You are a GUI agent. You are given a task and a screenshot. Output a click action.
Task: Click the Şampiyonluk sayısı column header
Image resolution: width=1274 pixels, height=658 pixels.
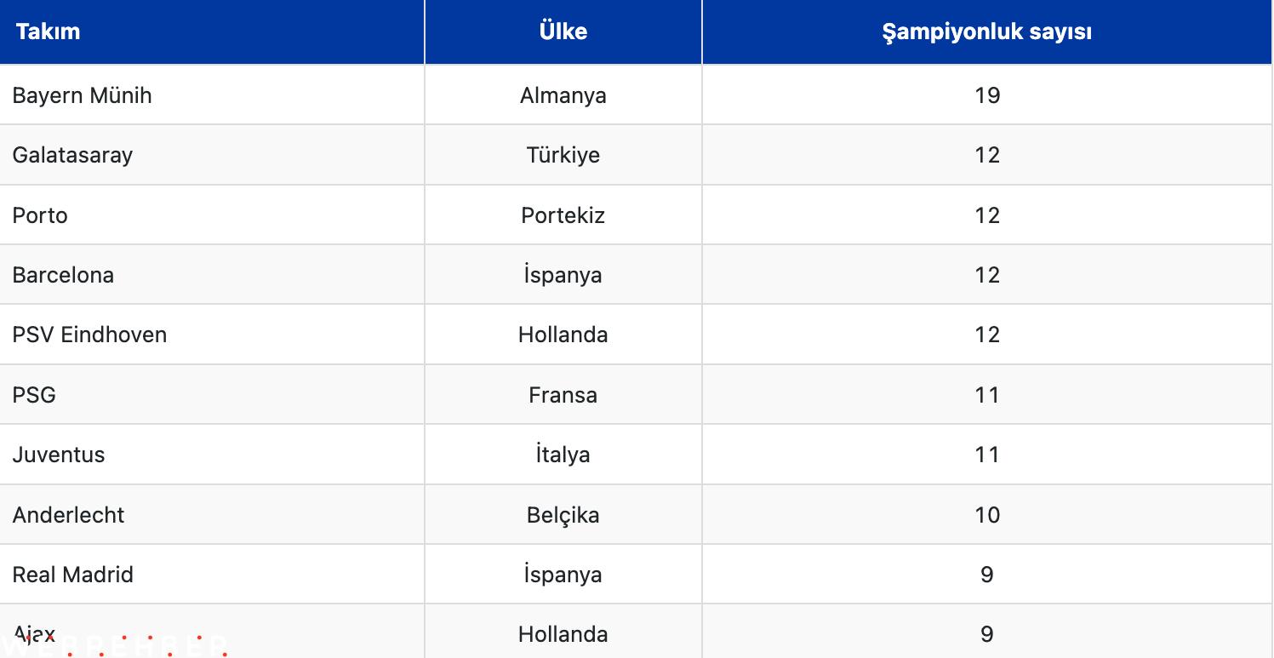point(987,31)
